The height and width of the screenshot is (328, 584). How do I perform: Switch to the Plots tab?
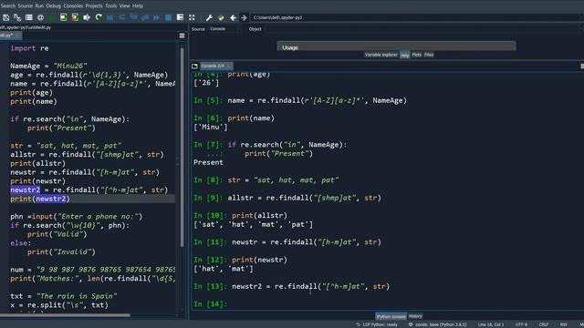(x=416, y=55)
